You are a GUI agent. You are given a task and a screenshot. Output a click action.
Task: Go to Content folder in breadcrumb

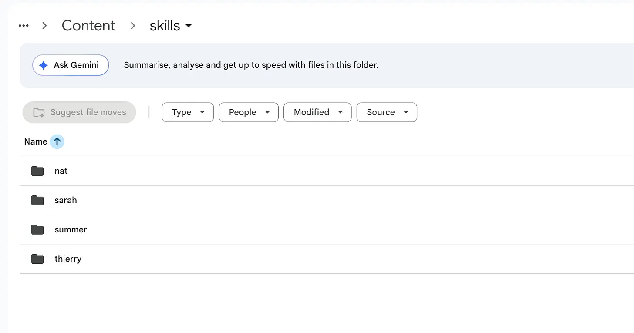[88, 26]
